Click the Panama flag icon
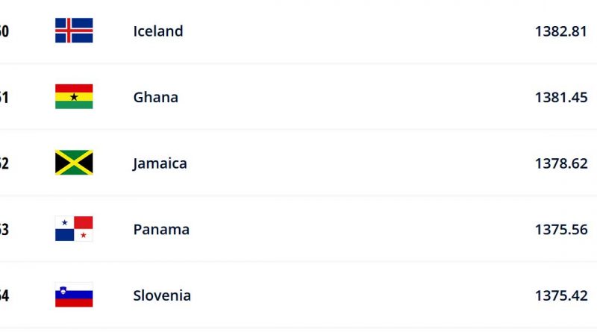Screen dimensions: 597x332 tap(74, 229)
